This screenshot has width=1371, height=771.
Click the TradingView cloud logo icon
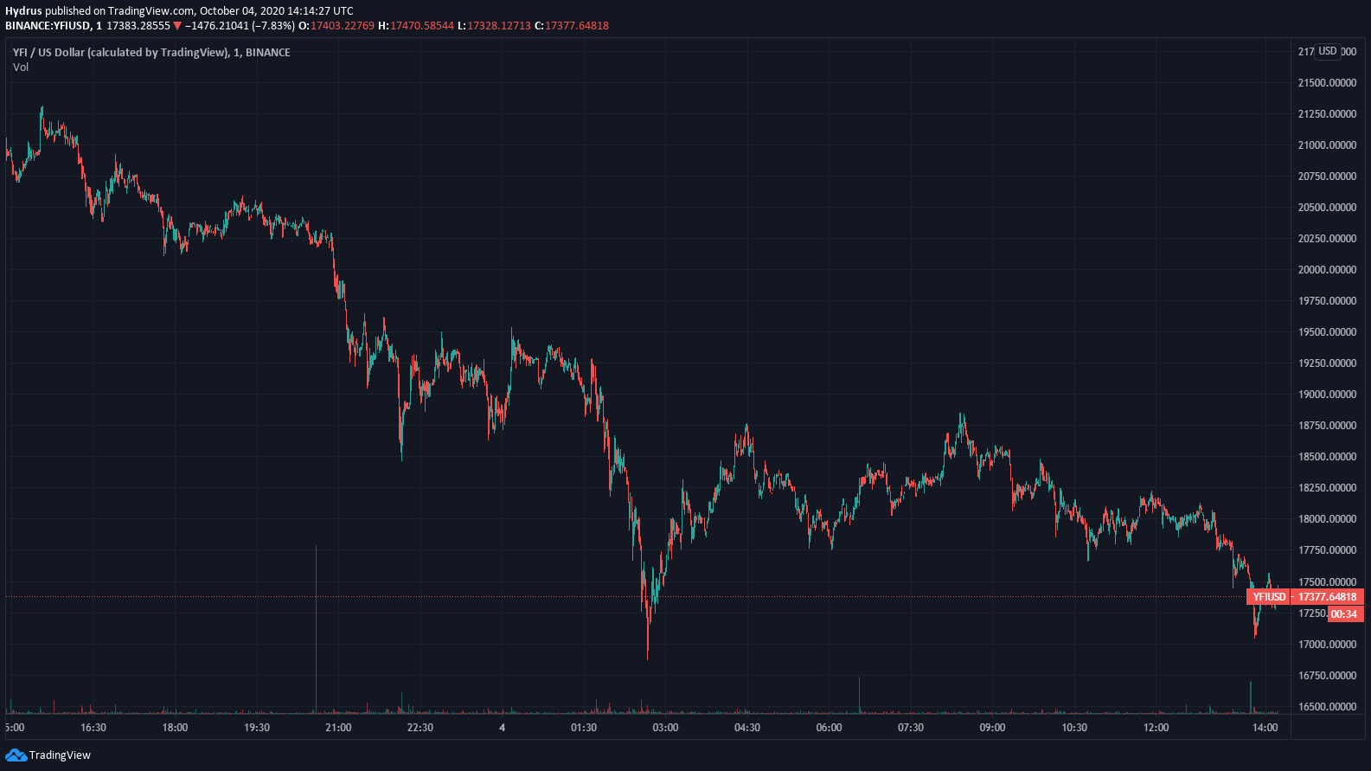[x=16, y=755]
